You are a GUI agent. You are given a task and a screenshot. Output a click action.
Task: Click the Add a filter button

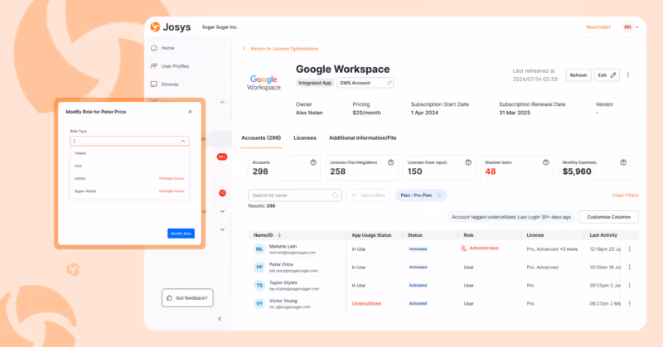(x=368, y=195)
